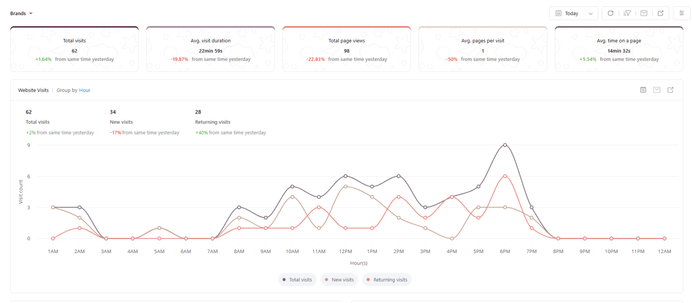Image resolution: width=692 pixels, height=303 pixels.
Task: Click the top toolbar email icon
Action: click(644, 13)
